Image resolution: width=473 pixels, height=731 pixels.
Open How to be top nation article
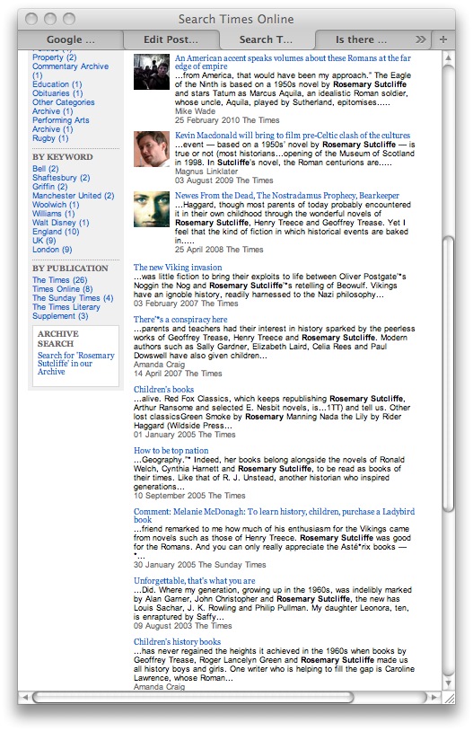point(171,450)
